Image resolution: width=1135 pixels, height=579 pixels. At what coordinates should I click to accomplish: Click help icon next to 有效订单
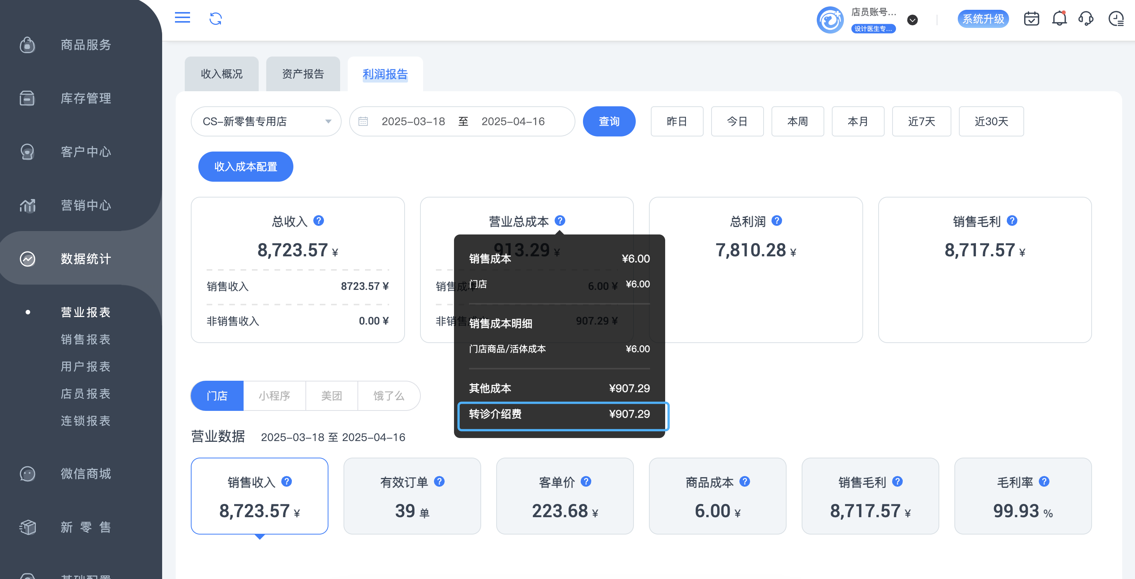[x=439, y=482]
